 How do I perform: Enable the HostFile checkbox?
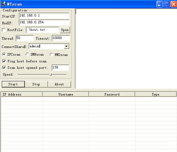[4, 30]
